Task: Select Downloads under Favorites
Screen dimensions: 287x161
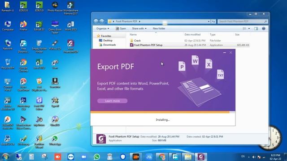Action: [109, 45]
